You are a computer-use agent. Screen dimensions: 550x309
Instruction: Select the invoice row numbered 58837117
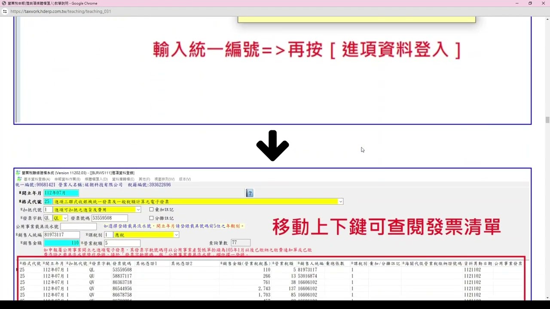click(271, 276)
